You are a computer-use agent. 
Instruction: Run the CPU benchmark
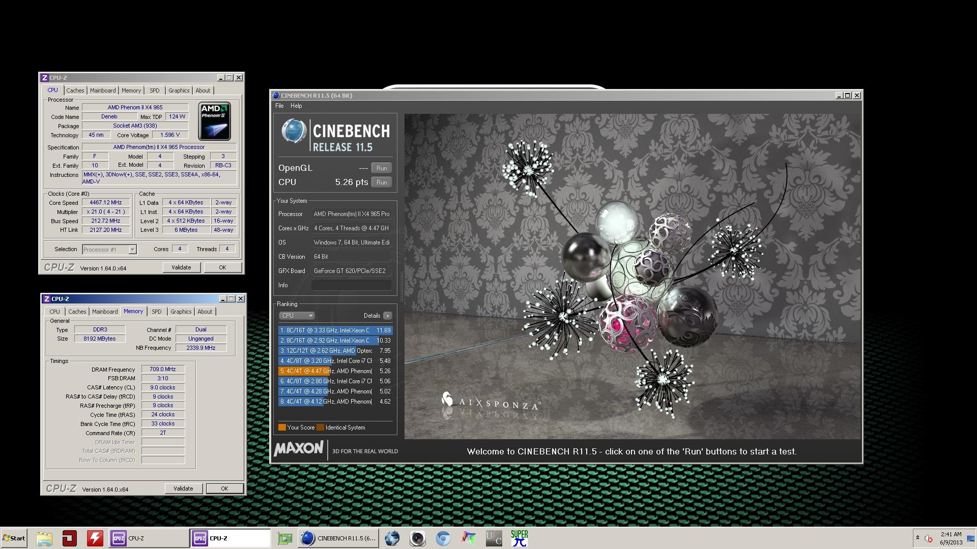pos(382,182)
